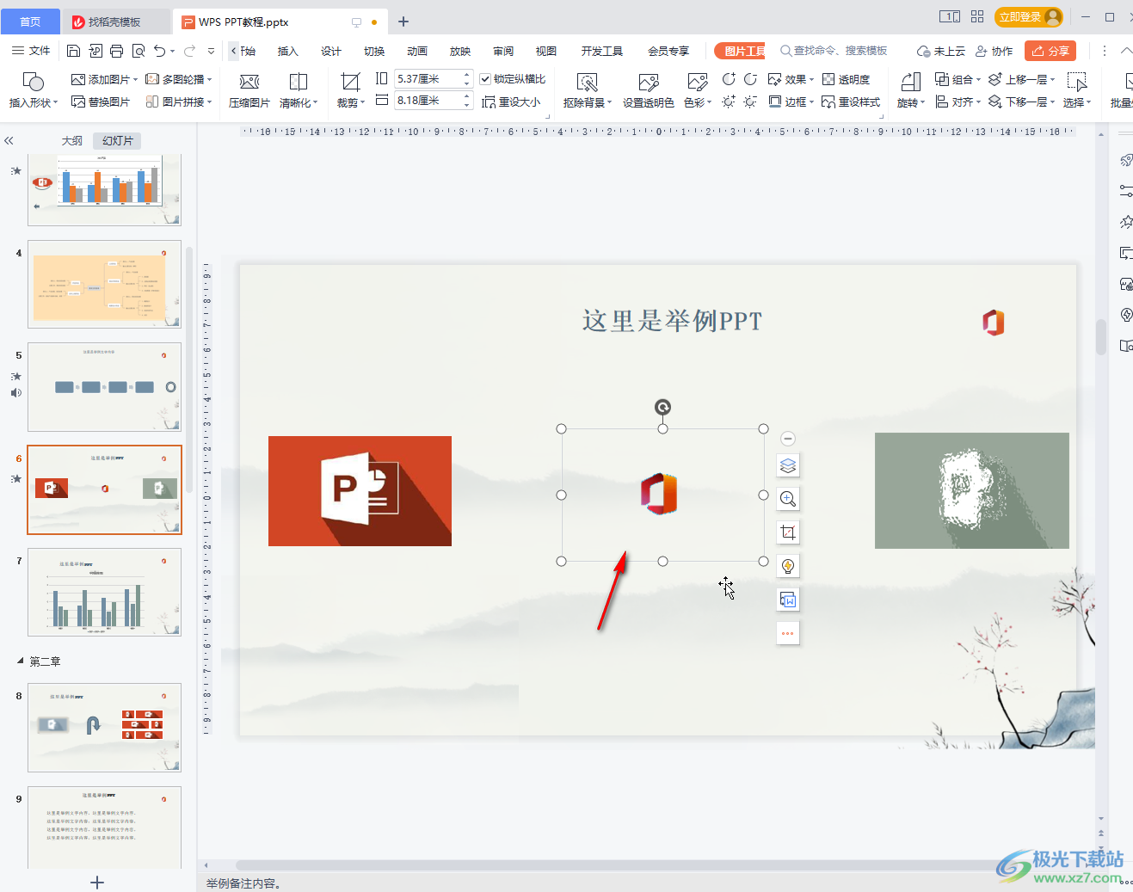Image resolution: width=1133 pixels, height=892 pixels.
Task: Select slide 7 thumbnail with bar chart
Action: (104, 592)
